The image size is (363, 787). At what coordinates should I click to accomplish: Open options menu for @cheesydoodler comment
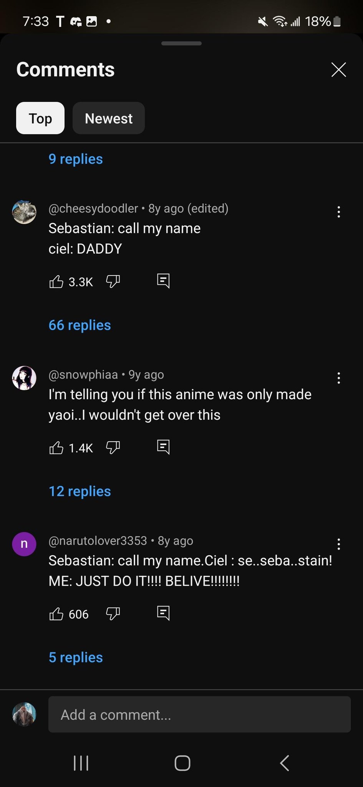[338, 212]
